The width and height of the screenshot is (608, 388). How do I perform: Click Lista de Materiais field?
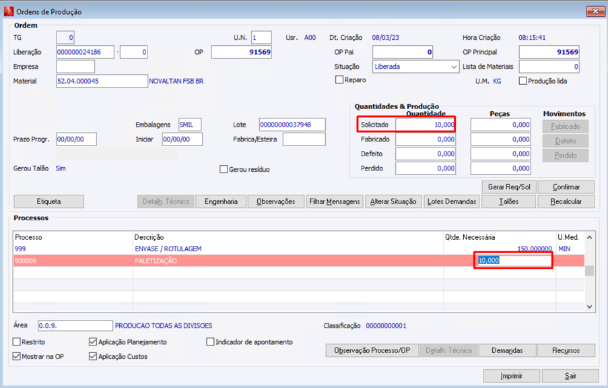pos(549,67)
